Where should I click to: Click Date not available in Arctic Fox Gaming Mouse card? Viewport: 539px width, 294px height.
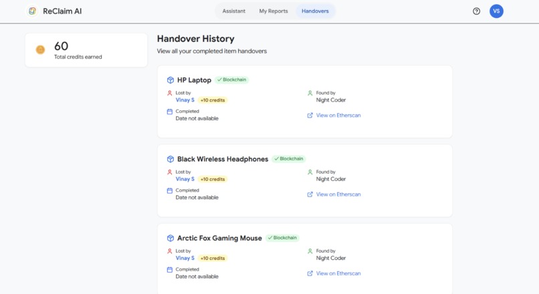tap(197, 277)
